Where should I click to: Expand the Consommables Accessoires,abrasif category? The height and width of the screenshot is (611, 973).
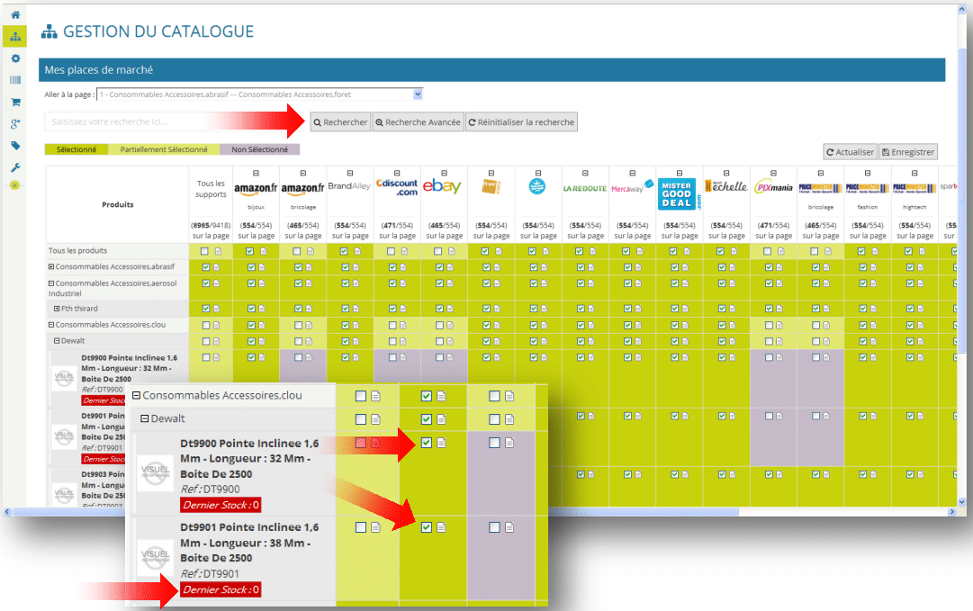pyautogui.click(x=51, y=266)
